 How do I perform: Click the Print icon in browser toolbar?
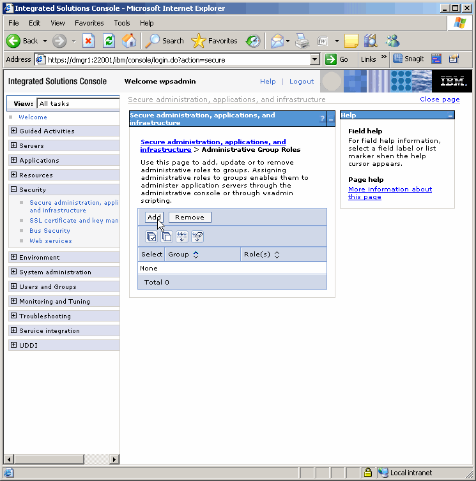pos(302,41)
